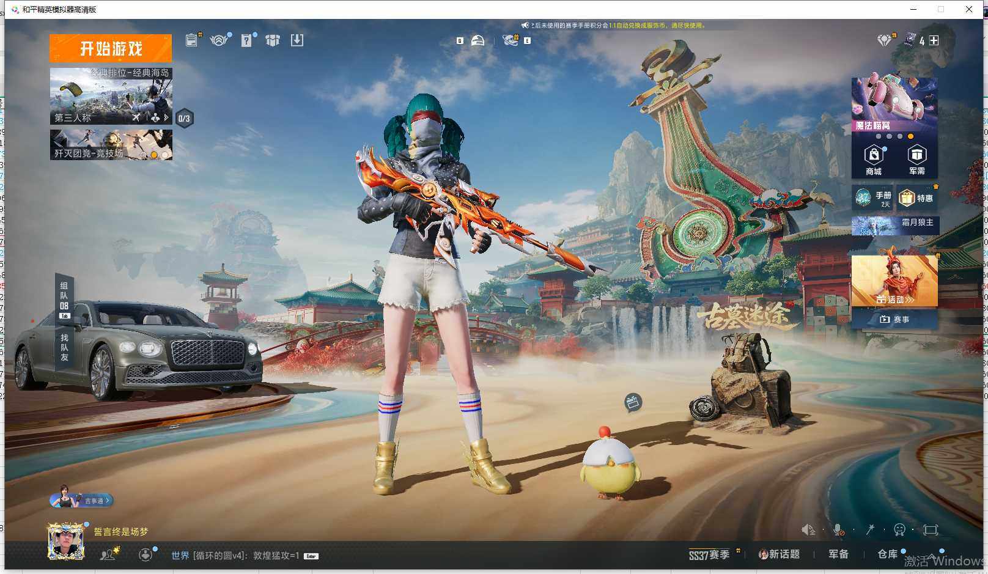The height and width of the screenshot is (574, 988).
Task: Open the winged rank emblem icon
Action: tap(219, 40)
